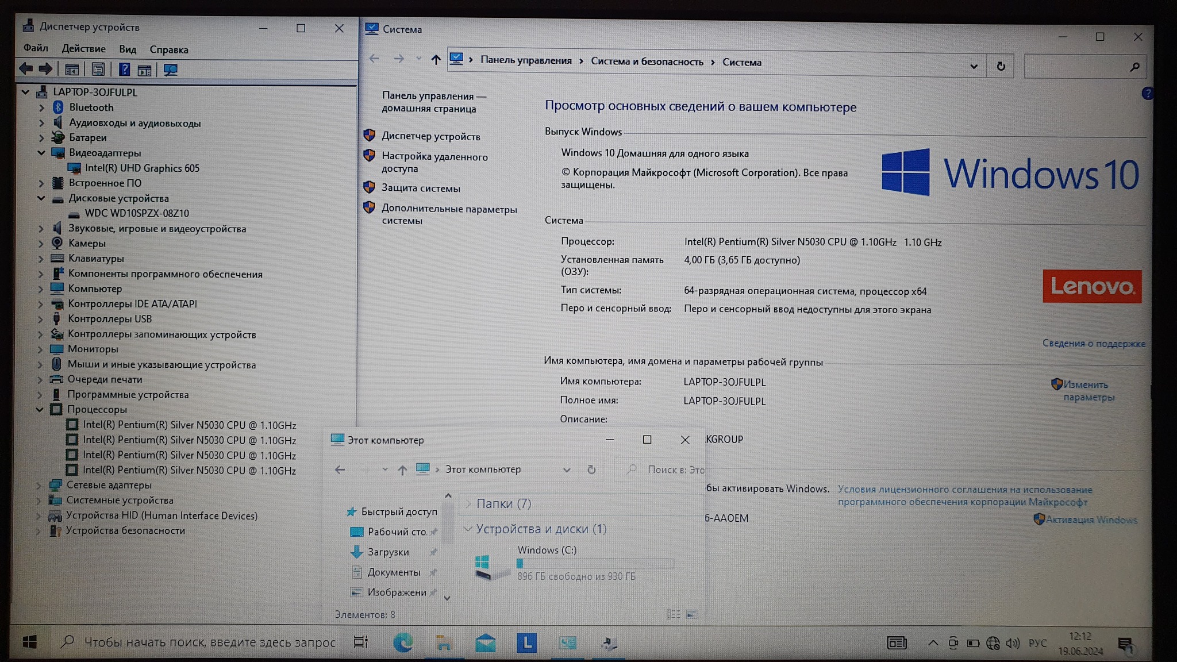Expand the Folders (7) group
This screenshot has width=1177, height=662.
468,504
